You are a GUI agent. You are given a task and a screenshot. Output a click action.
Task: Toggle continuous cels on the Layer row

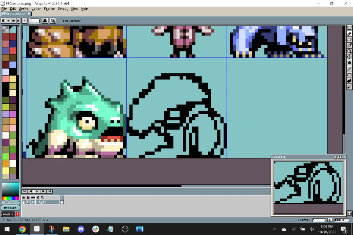pyautogui.click(x=33, y=202)
